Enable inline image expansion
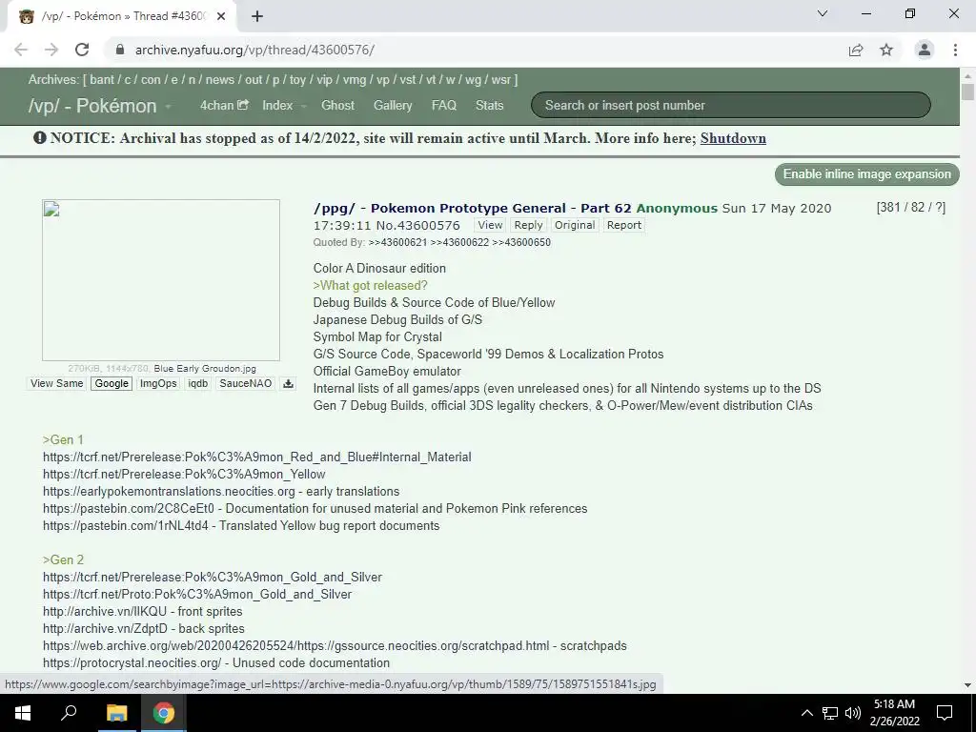 pyautogui.click(x=867, y=174)
